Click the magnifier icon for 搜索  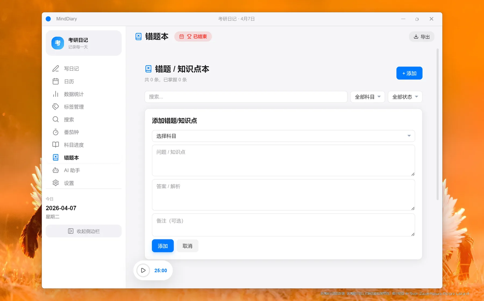coord(56,119)
